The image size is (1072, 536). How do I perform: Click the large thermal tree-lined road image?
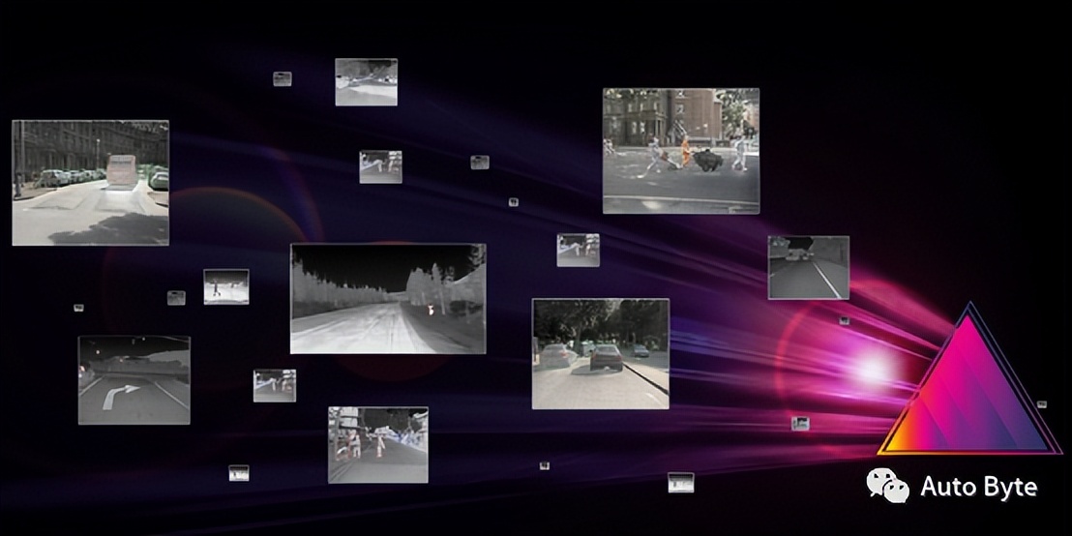click(388, 298)
